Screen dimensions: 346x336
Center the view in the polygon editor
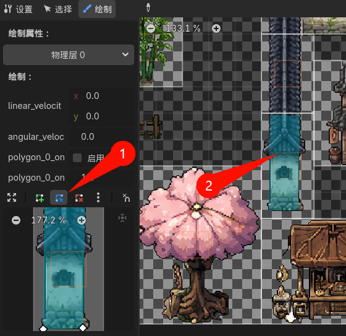[122, 218]
